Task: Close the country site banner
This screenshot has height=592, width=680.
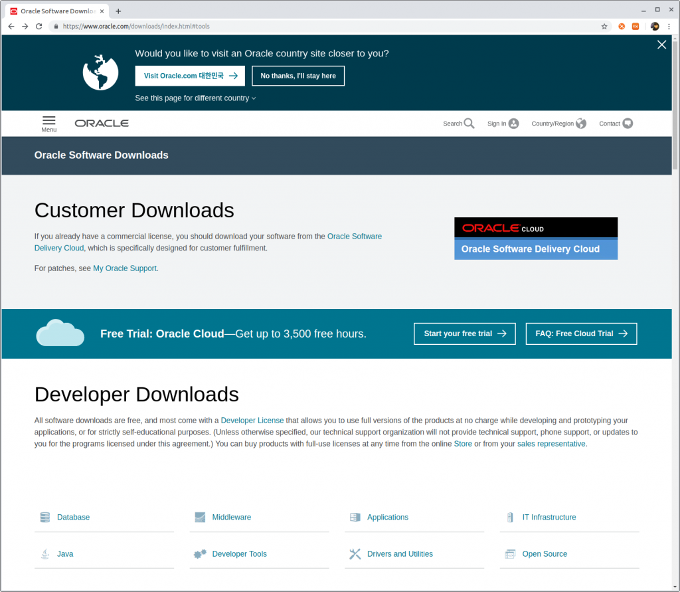Action: click(x=661, y=45)
